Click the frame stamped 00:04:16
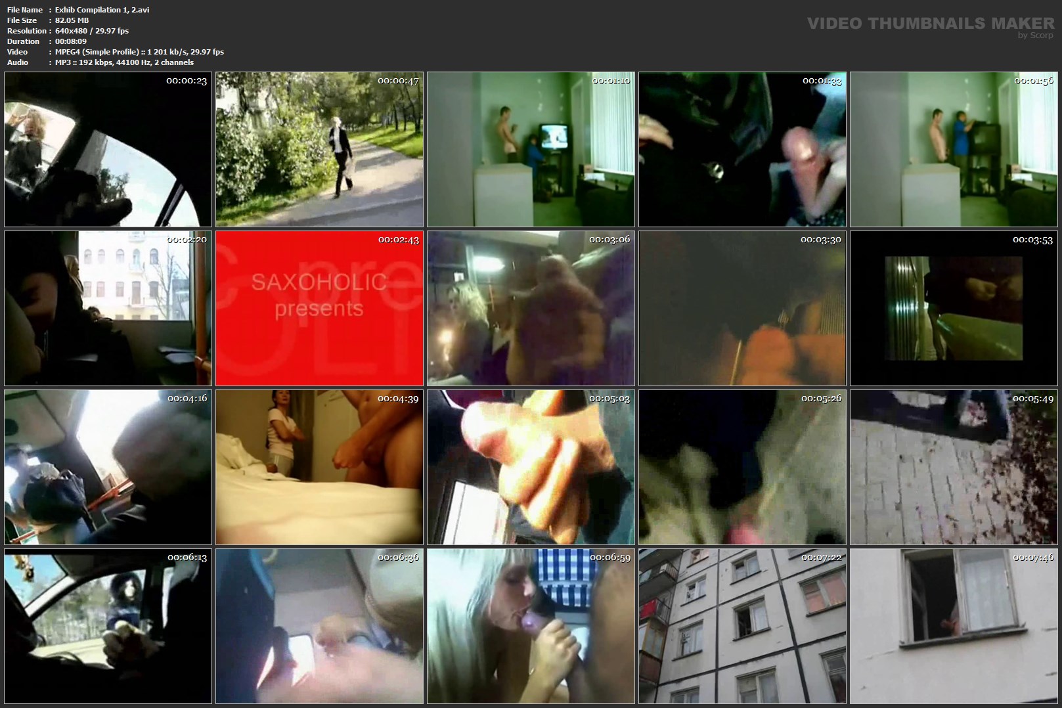 click(x=108, y=467)
